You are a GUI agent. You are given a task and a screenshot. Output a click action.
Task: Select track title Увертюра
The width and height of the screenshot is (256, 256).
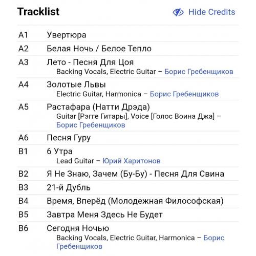[67, 35]
